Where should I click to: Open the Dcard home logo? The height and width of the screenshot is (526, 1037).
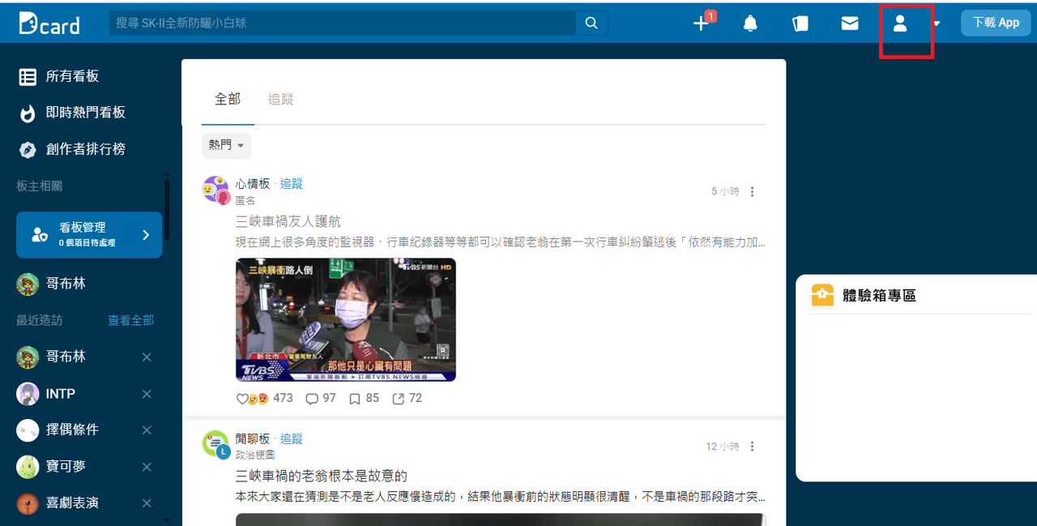tap(49, 24)
